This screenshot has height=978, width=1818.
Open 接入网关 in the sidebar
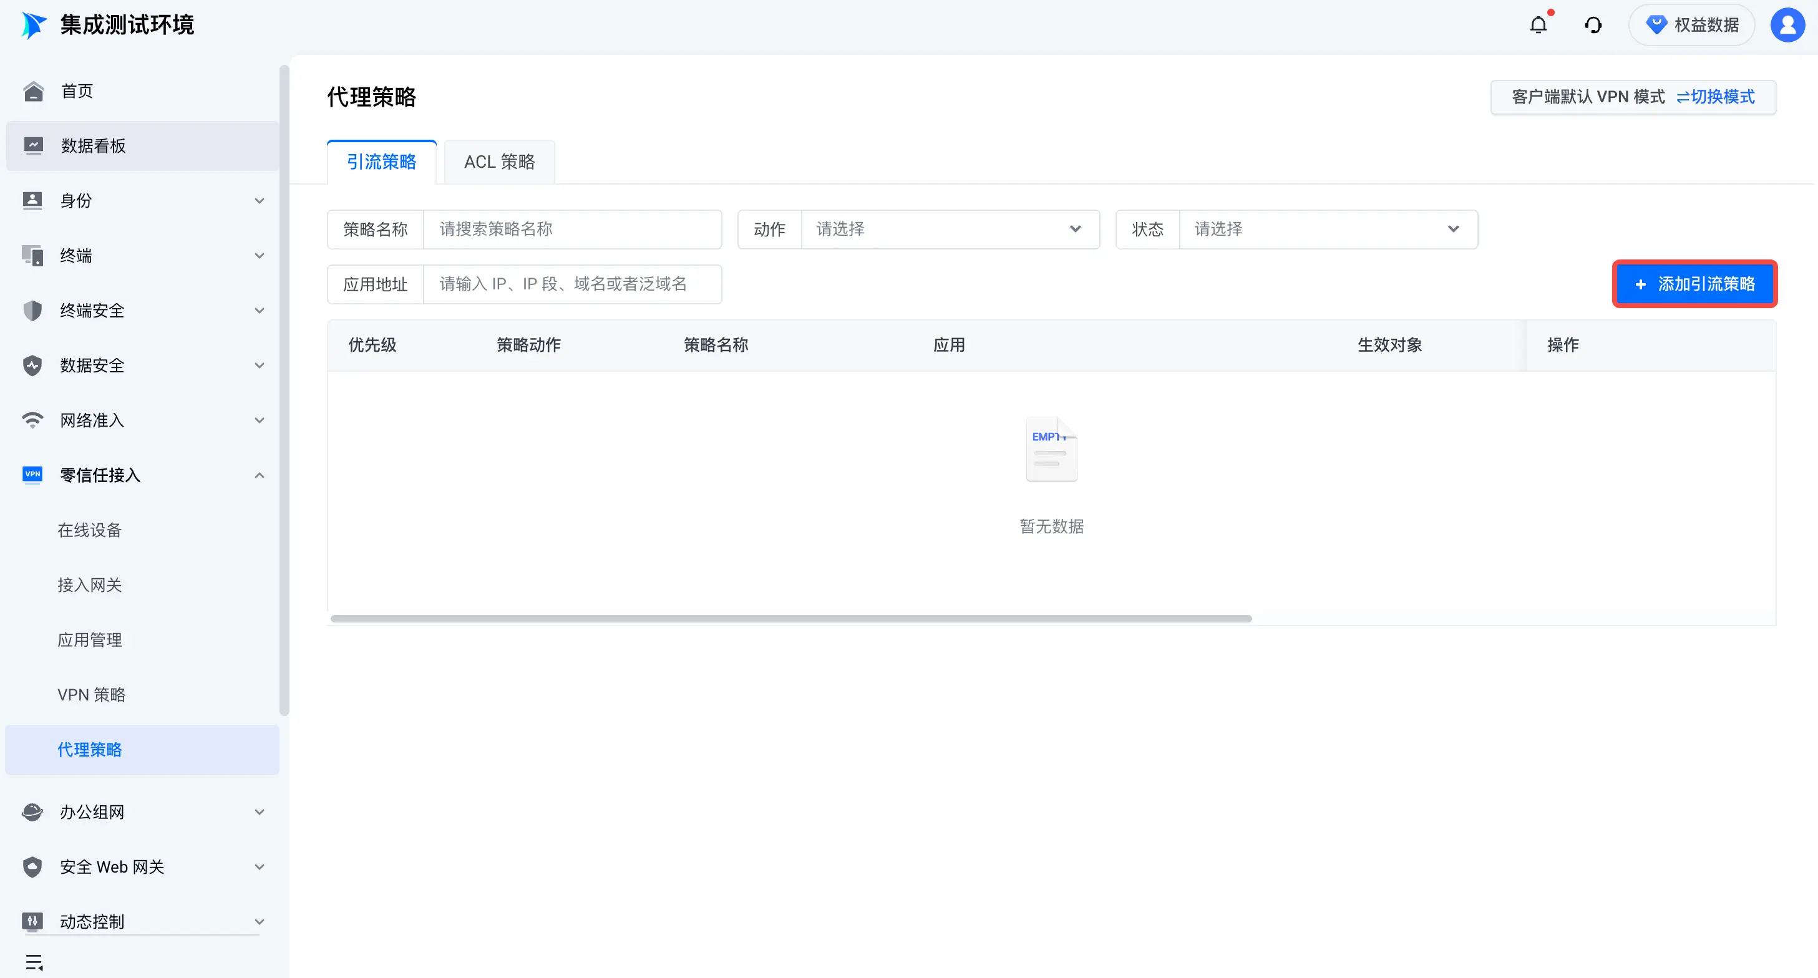90,586
